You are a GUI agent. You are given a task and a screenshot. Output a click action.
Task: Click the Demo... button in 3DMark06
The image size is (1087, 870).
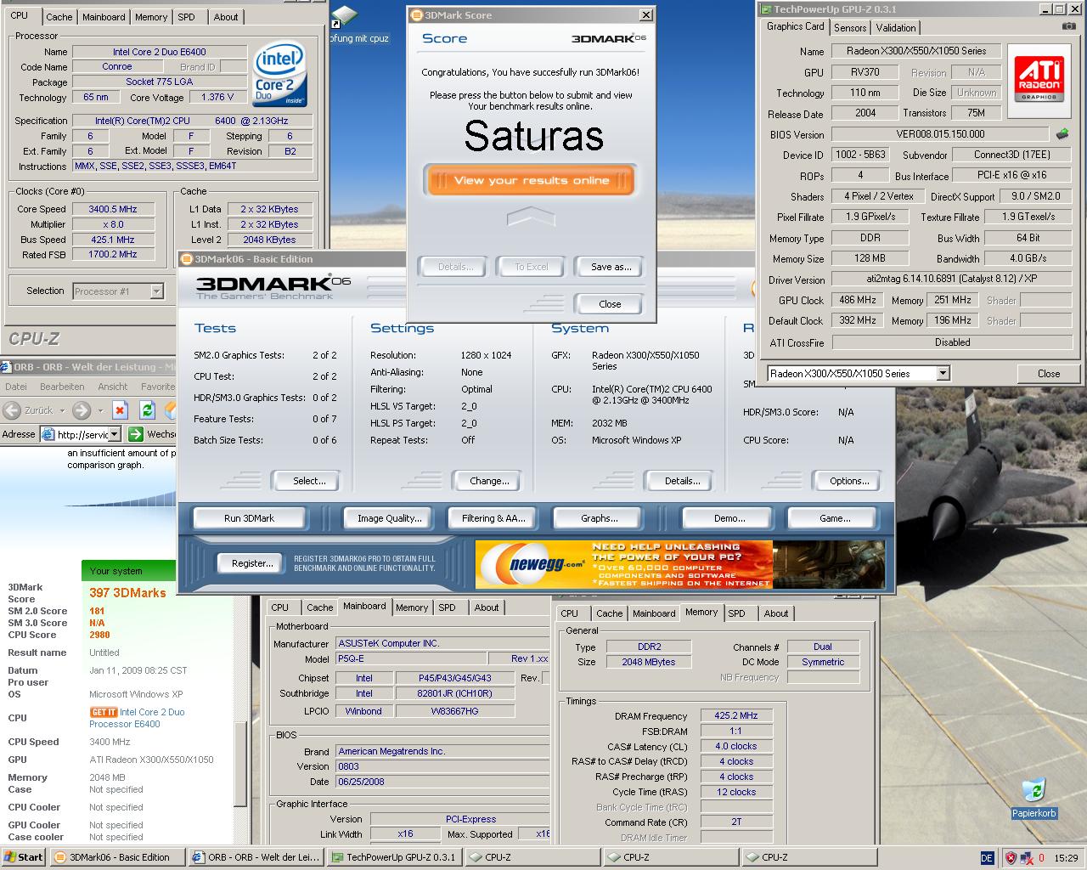[x=729, y=518]
